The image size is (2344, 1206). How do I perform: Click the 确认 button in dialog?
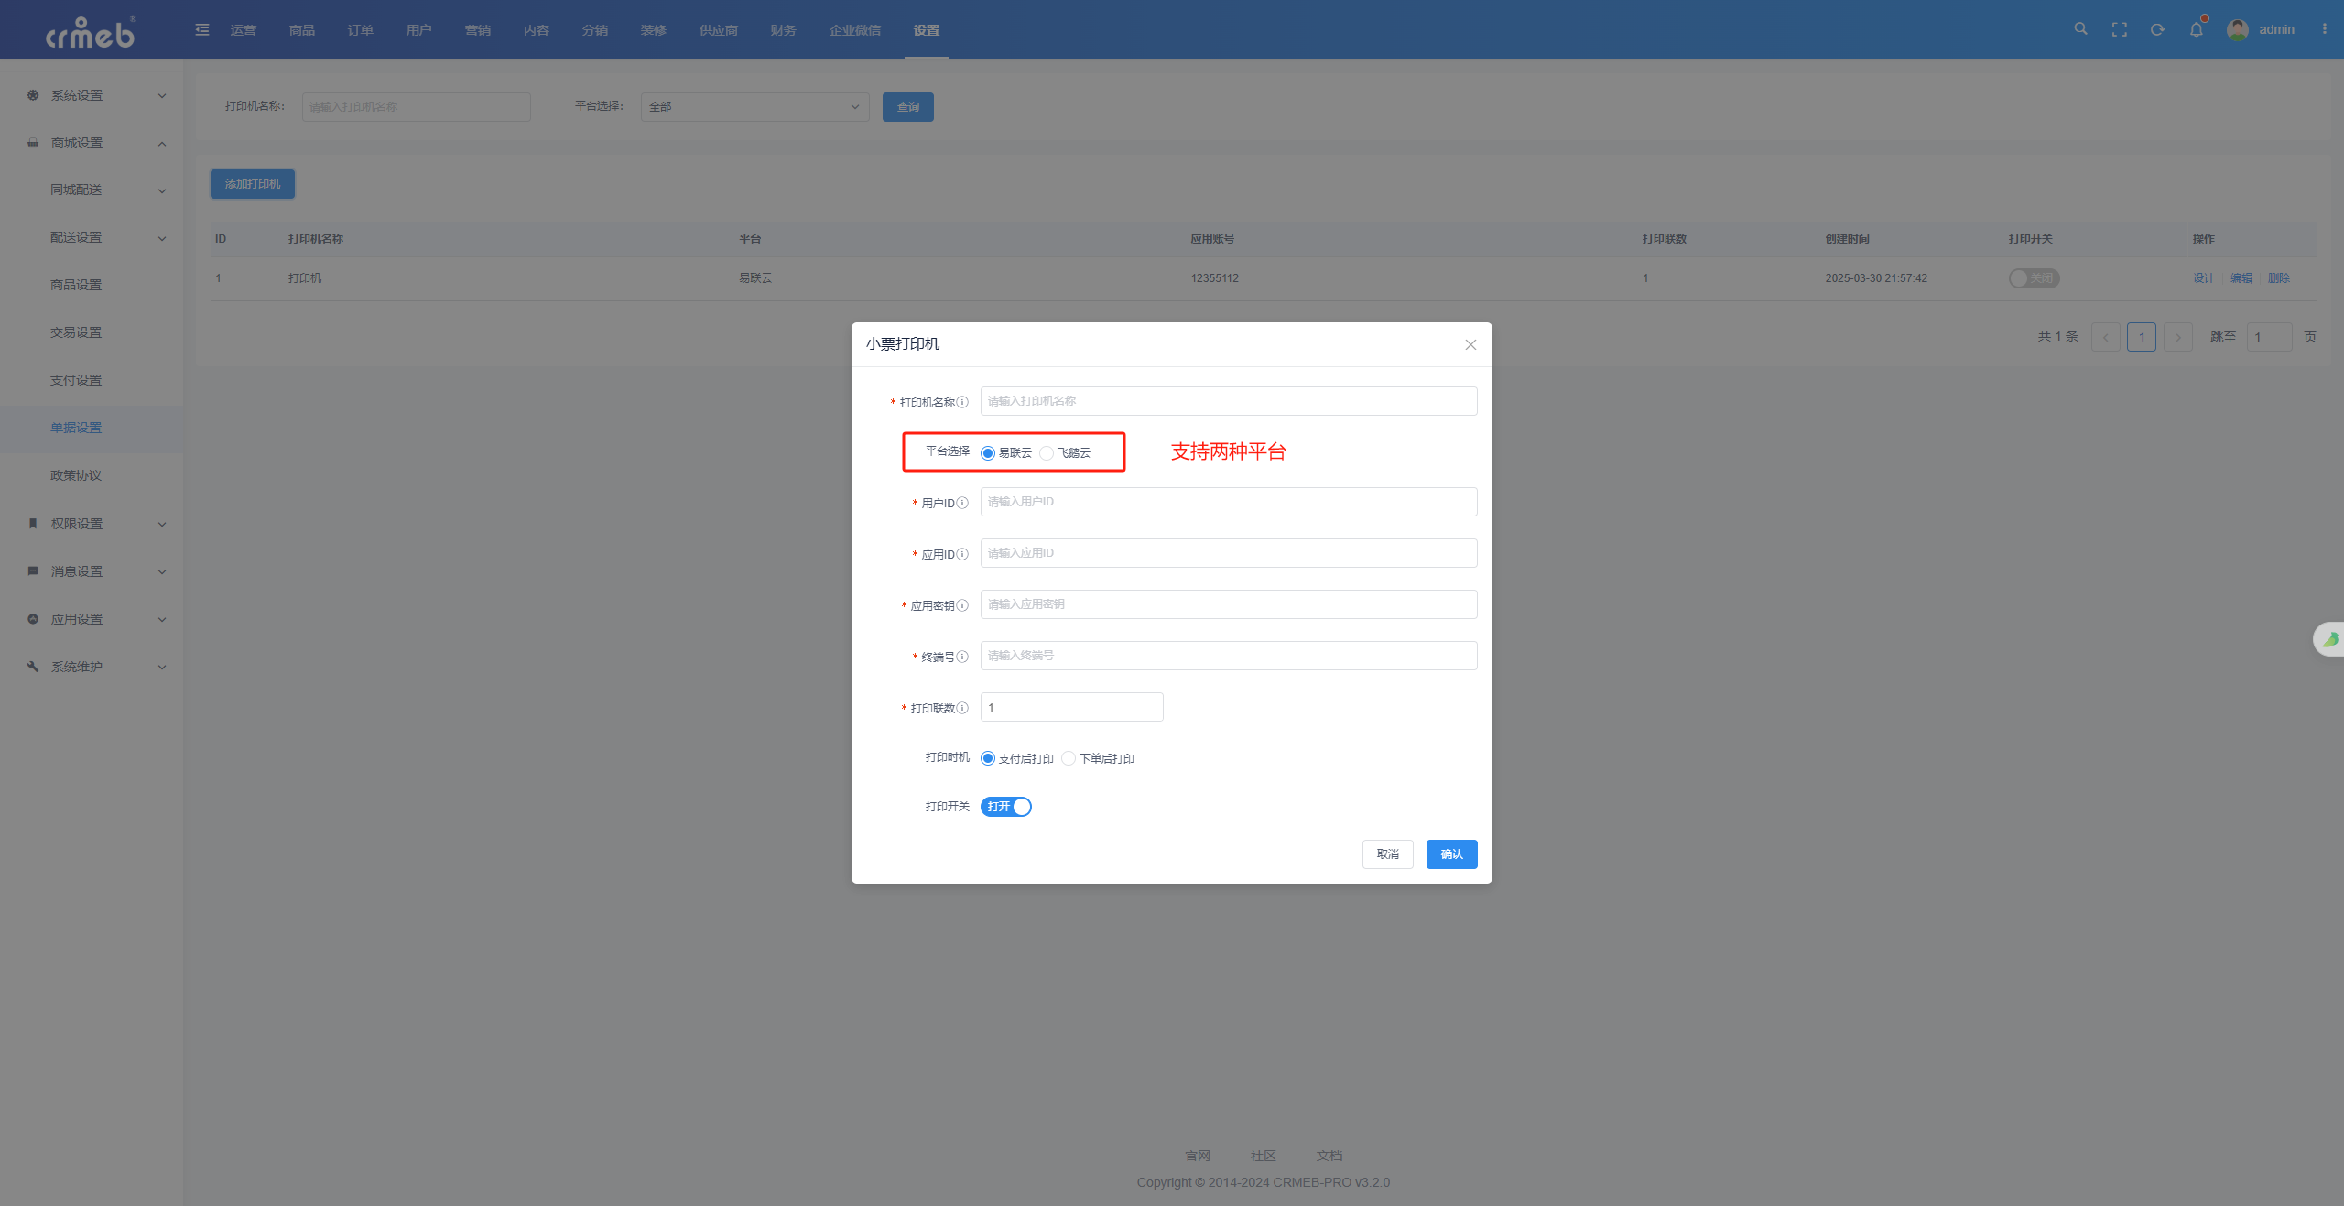tap(1451, 854)
